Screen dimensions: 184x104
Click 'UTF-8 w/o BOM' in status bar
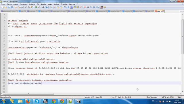(168, 97)
